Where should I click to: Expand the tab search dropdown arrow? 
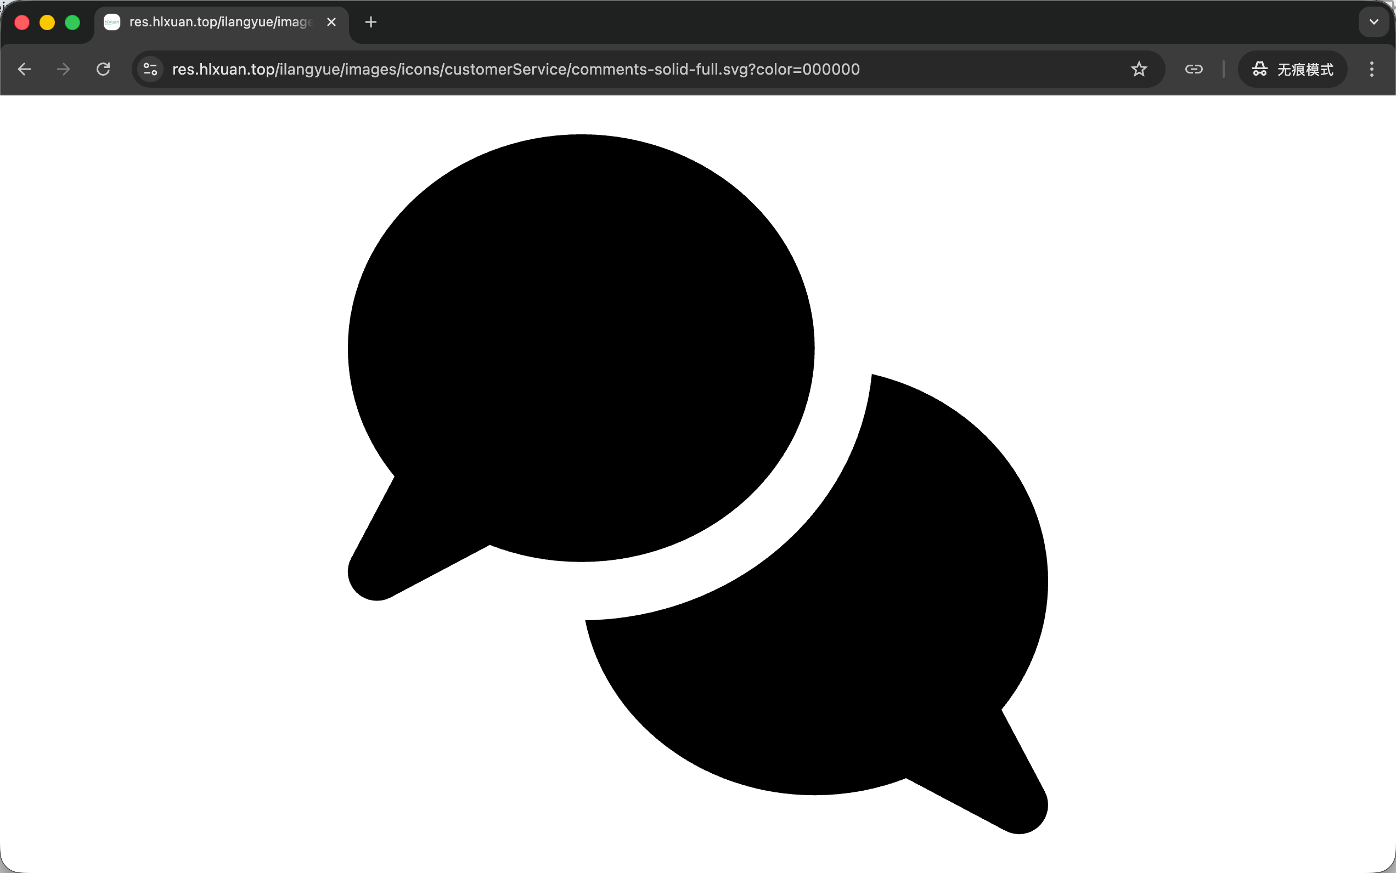pyautogui.click(x=1374, y=22)
